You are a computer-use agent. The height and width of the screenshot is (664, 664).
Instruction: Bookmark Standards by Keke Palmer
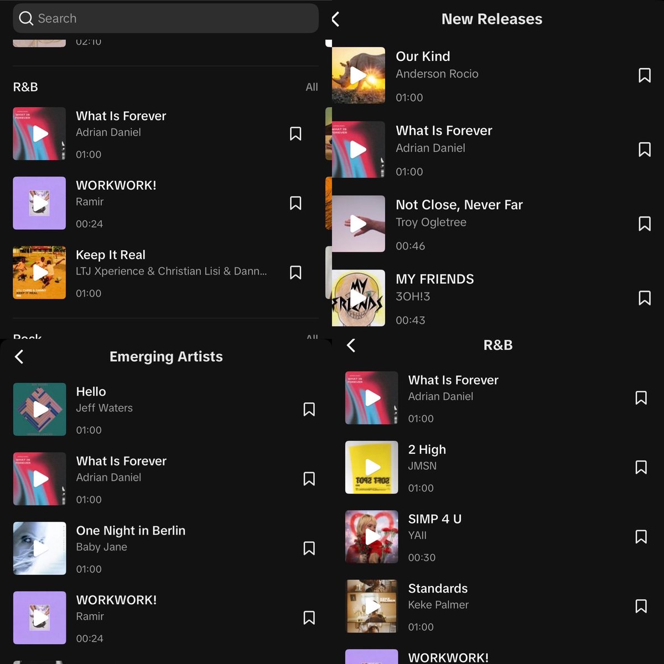pos(641,606)
